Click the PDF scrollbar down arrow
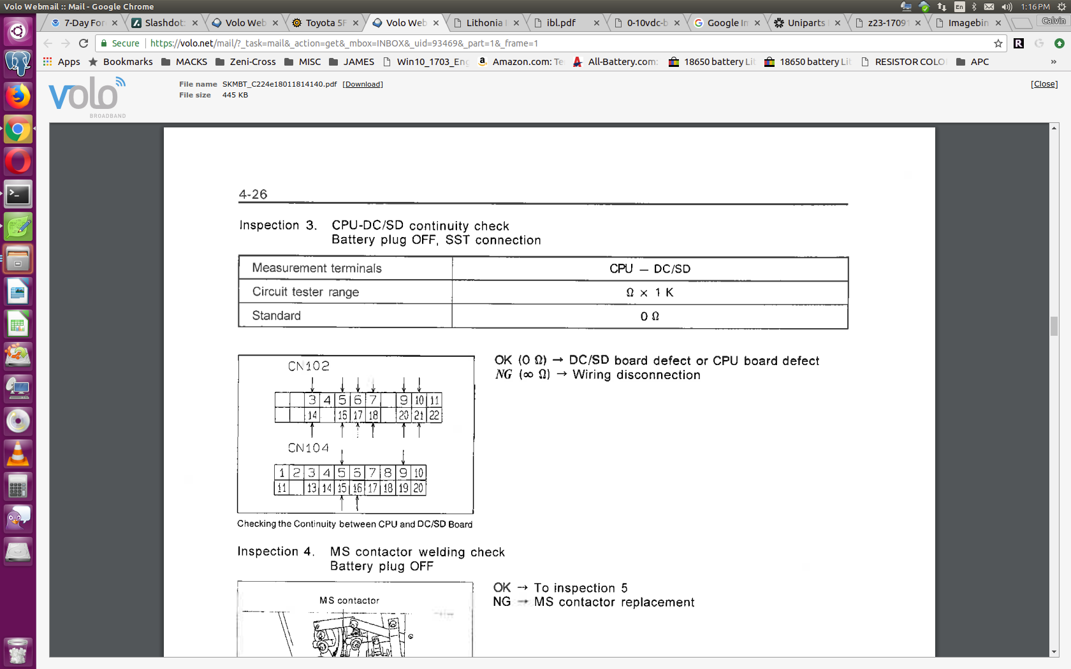1071x669 pixels. coord(1054,652)
